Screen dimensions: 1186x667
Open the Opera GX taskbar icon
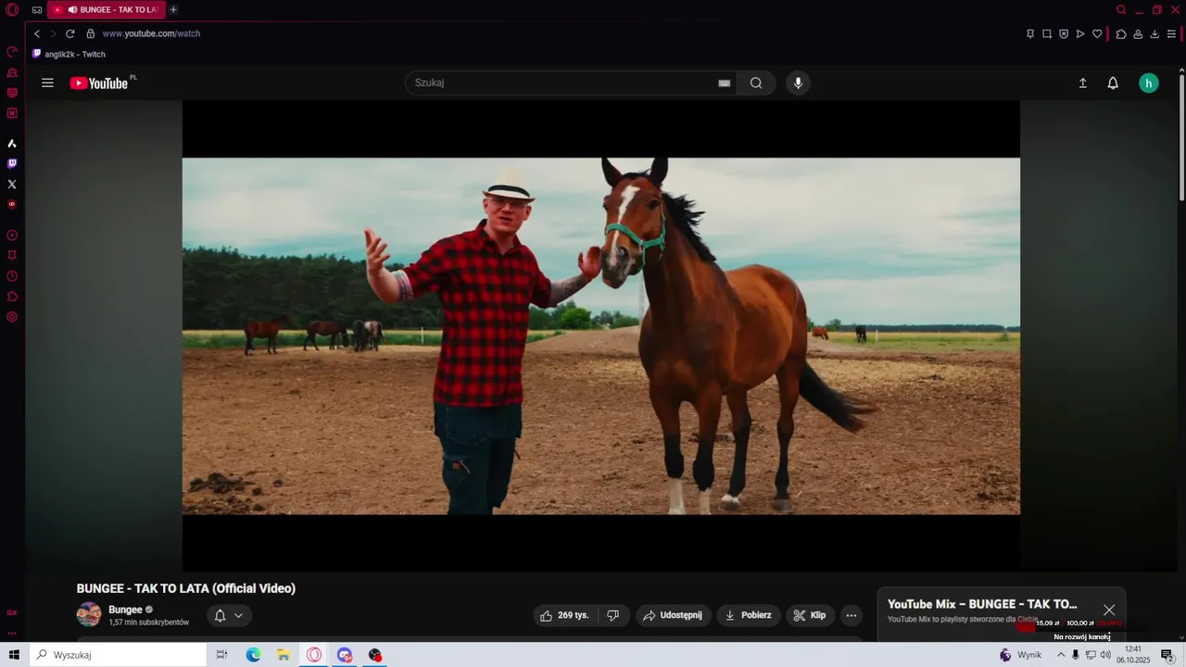pos(314,655)
